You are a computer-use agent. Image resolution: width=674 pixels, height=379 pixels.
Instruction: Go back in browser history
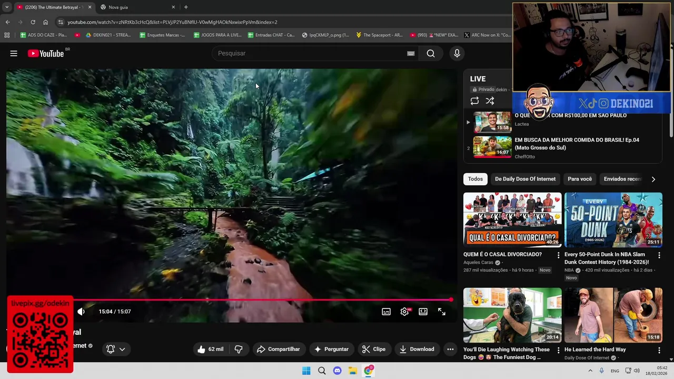pos(7,22)
